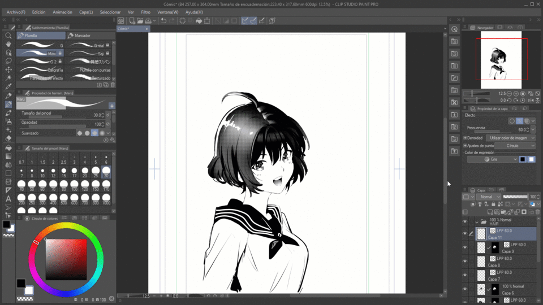Hide layer Capa 11
Image resolution: width=543 pixels, height=305 pixels.
click(x=465, y=234)
